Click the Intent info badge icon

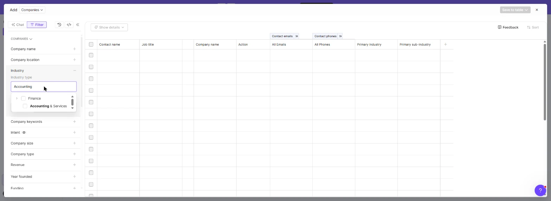[24, 133]
